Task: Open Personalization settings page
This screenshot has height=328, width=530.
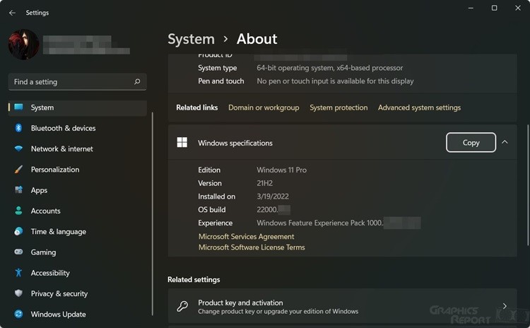Action: (55, 170)
